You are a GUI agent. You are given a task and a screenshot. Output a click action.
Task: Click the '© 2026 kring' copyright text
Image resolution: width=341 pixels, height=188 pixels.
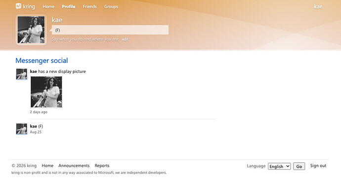24,165
